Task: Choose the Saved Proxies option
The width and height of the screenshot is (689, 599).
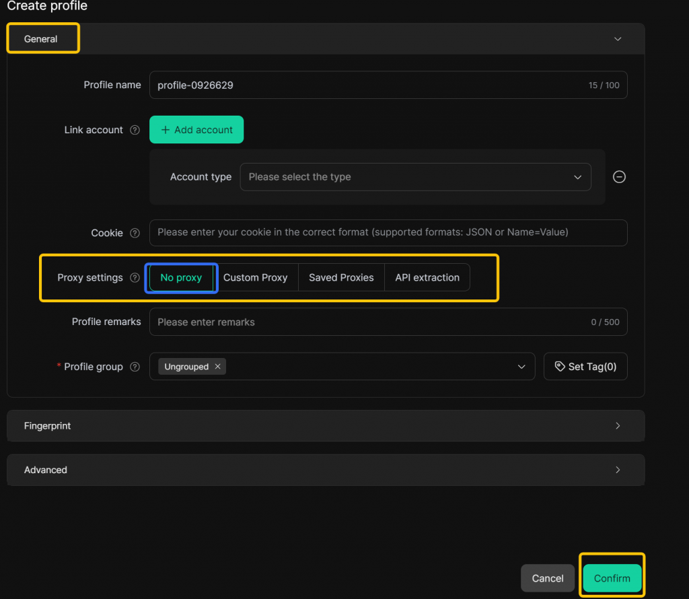Action: click(341, 278)
